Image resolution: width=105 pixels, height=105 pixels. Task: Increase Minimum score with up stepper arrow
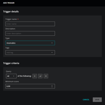point(52,86)
